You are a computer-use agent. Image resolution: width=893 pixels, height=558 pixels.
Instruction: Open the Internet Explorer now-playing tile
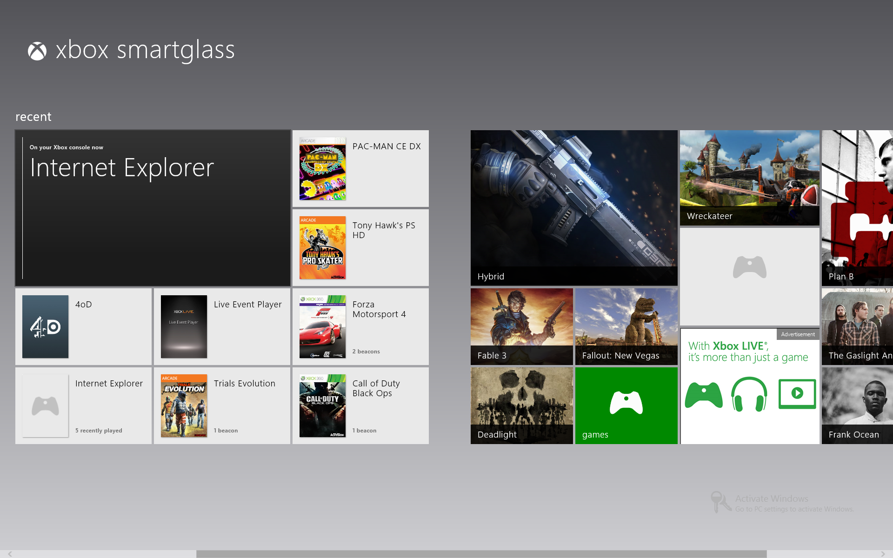(153, 208)
